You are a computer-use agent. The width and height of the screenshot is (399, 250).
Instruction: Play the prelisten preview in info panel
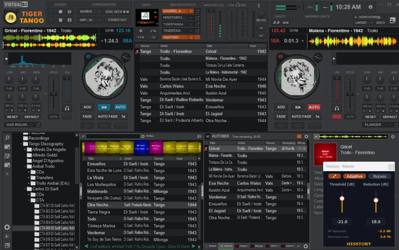click(x=316, y=137)
